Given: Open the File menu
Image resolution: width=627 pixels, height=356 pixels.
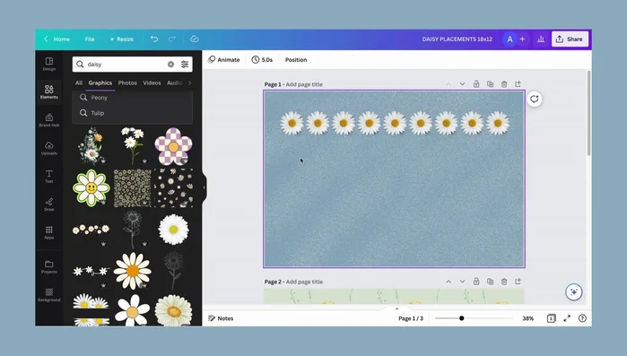Looking at the screenshot, I should pos(90,39).
